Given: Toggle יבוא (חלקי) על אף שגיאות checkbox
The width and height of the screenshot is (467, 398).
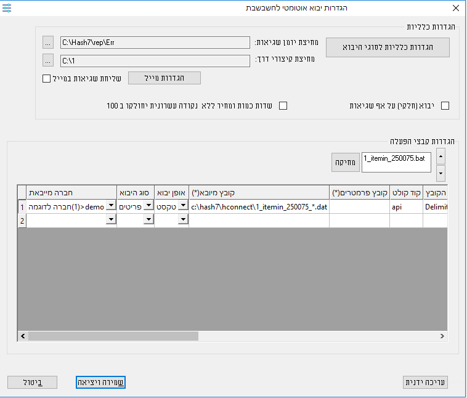Looking at the screenshot, I should point(445,106).
